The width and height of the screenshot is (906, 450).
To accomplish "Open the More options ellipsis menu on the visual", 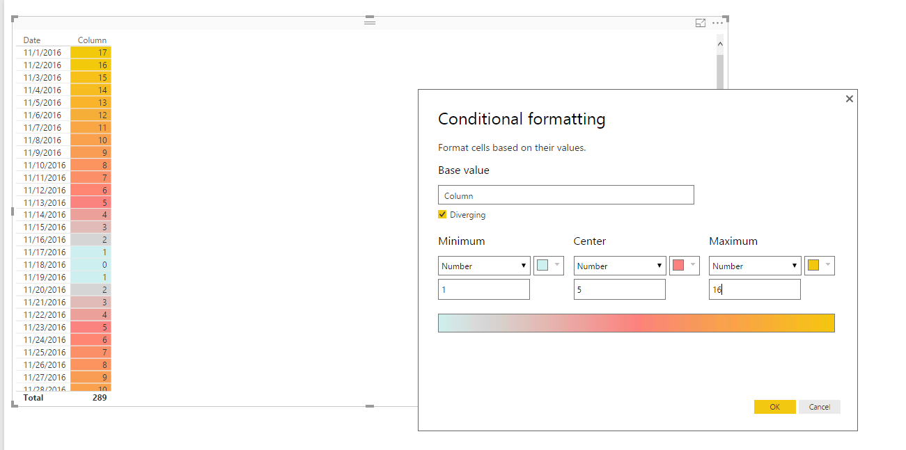I will pos(717,23).
